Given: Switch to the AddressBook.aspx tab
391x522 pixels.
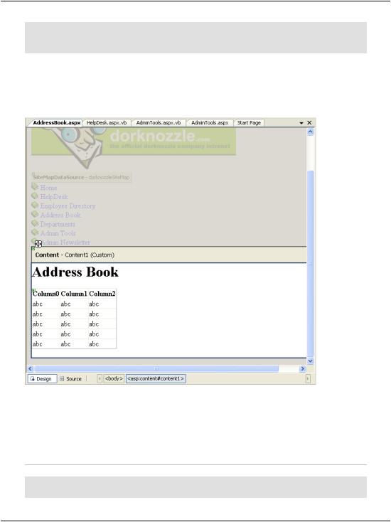Looking at the screenshot, I should tap(57, 123).
